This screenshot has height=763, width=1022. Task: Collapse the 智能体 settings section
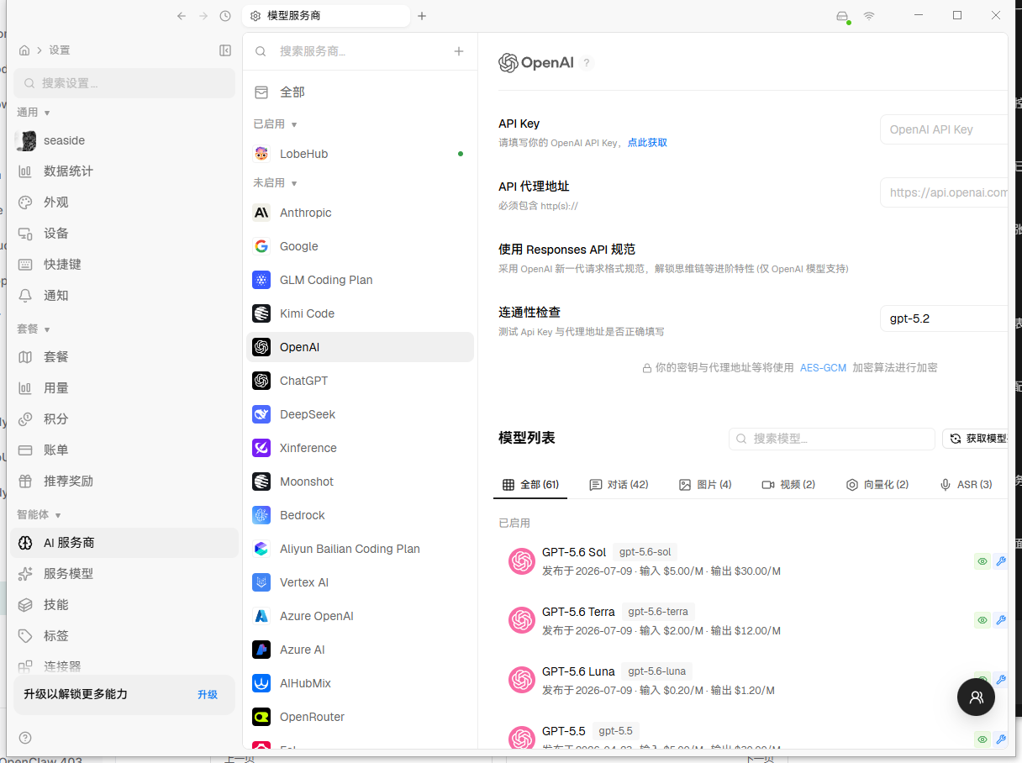[40, 514]
